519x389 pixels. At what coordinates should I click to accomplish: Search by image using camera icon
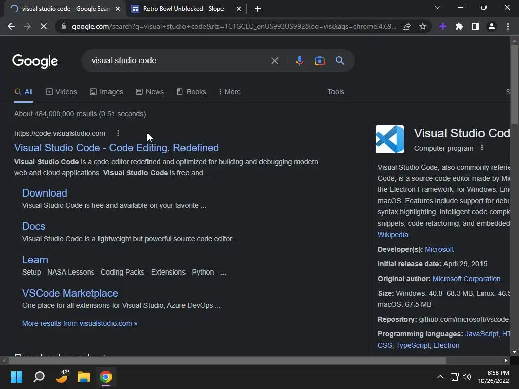click(x=319, y=61)
